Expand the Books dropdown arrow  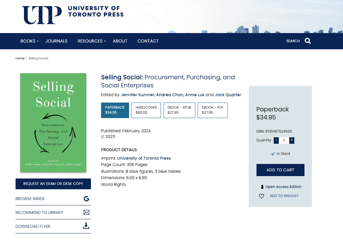[x=38, y=41]
